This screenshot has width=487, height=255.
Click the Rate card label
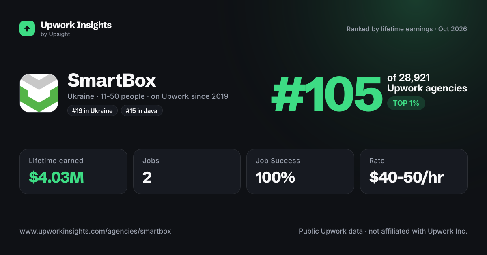377,161
